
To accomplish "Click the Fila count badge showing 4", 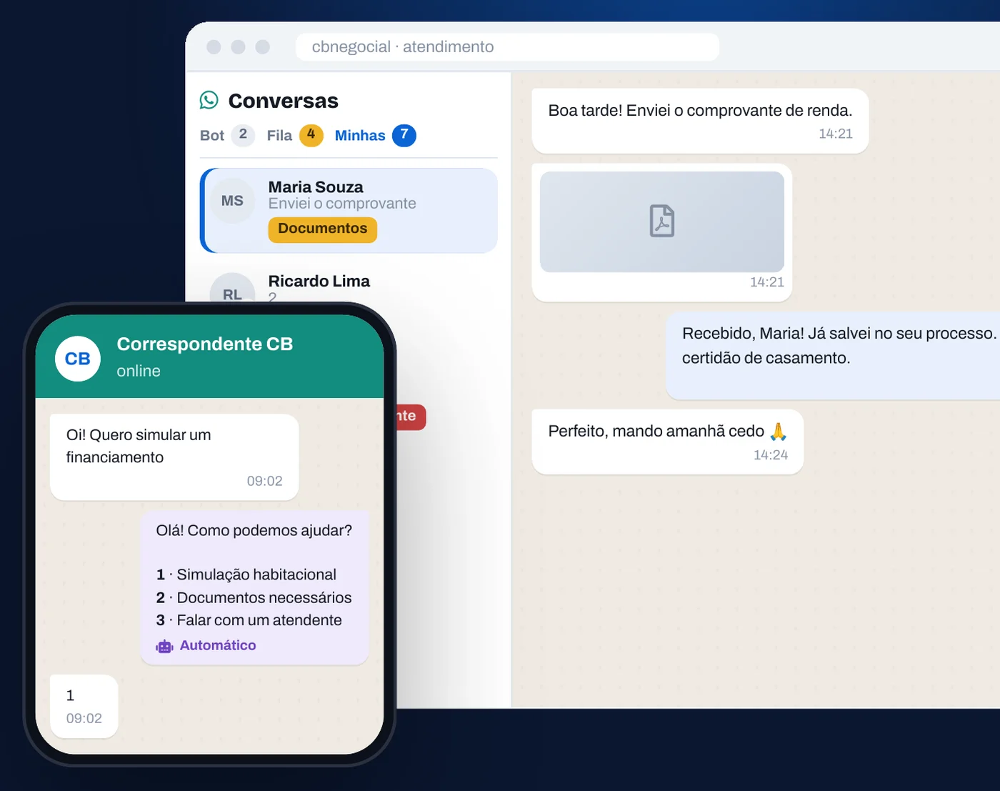I will [311, 135].
